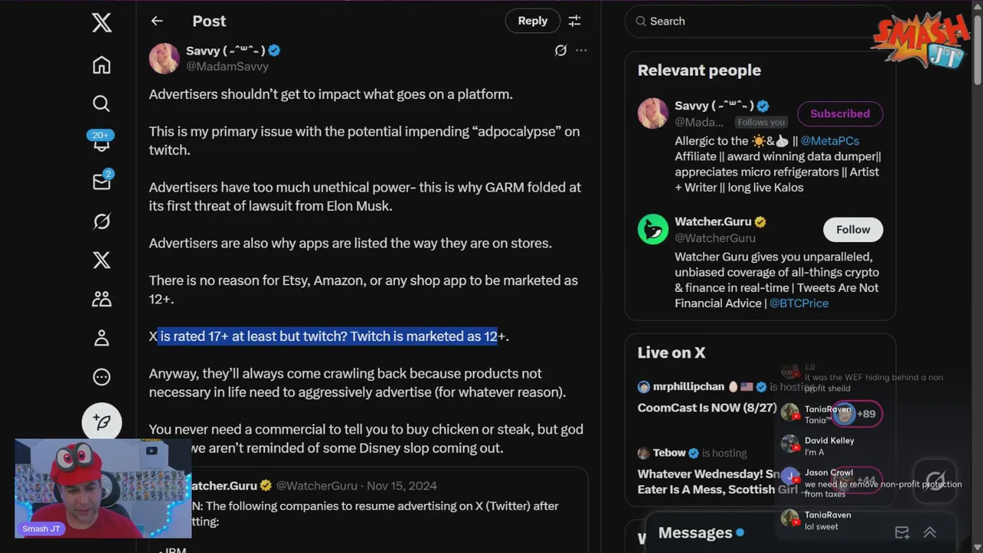Click the Reply button at top
The width and height of the screenshot is (983, 553).
pyautogui.click(x=532, y=21)
